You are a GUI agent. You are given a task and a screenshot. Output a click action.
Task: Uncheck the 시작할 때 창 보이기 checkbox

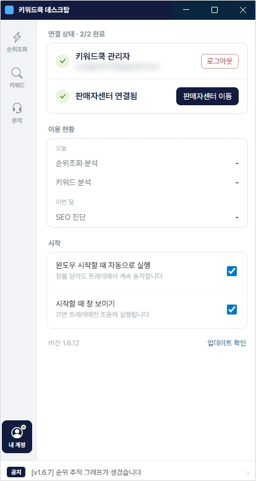tap(232, 310)
